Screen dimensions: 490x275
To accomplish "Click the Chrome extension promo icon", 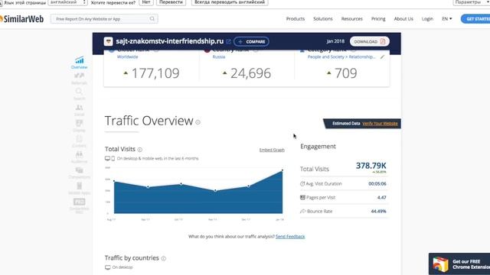I will click(441, 264).
